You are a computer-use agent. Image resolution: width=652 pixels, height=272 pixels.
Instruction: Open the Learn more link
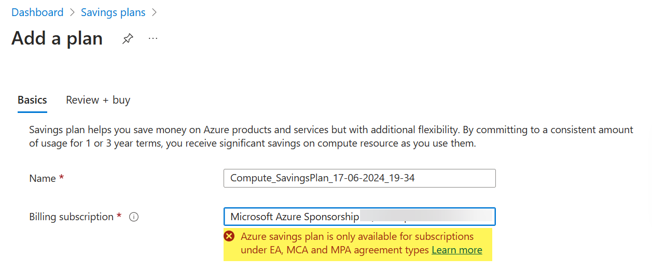point(456,250)
